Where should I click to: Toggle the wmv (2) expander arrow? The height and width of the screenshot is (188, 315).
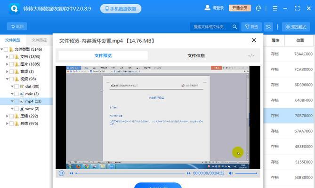click(12, 109)
